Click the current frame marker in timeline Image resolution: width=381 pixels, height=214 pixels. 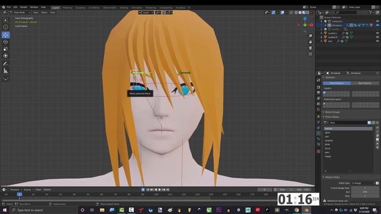click(x=20, y=194)
